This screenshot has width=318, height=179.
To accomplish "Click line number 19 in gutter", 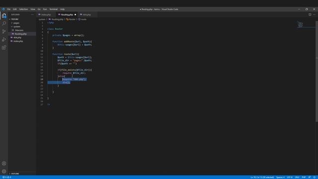I will tap(42, 80).
